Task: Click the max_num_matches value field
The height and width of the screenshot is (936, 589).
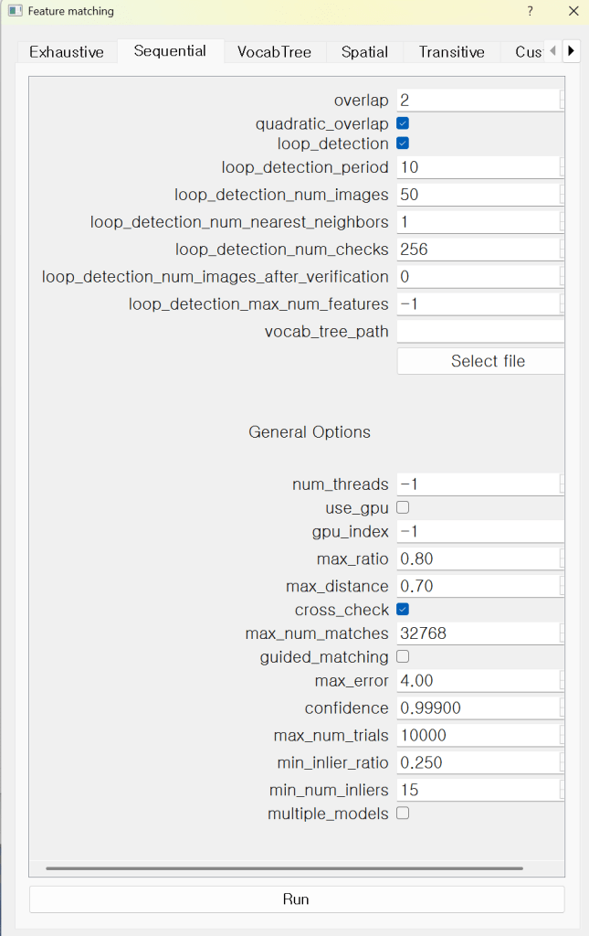Action: (x=478, y=633)
